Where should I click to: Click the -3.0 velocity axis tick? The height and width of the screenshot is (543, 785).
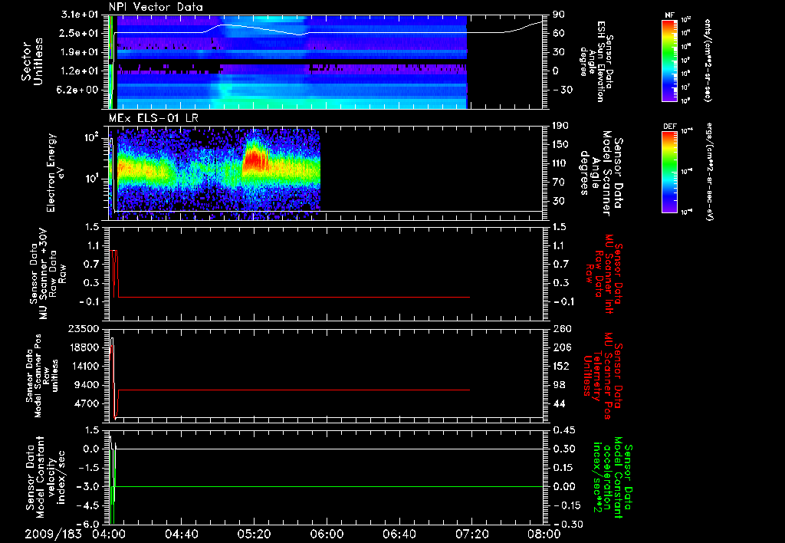[x=87, y=486]
